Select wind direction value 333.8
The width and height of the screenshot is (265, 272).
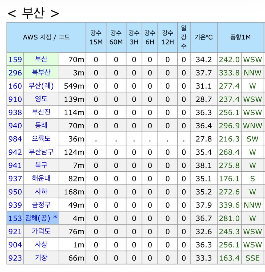point(229,73)
